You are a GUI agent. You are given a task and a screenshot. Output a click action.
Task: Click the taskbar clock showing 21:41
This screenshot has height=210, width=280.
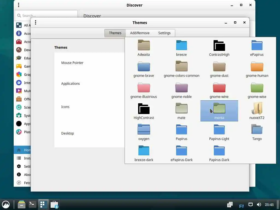(269, 205)
